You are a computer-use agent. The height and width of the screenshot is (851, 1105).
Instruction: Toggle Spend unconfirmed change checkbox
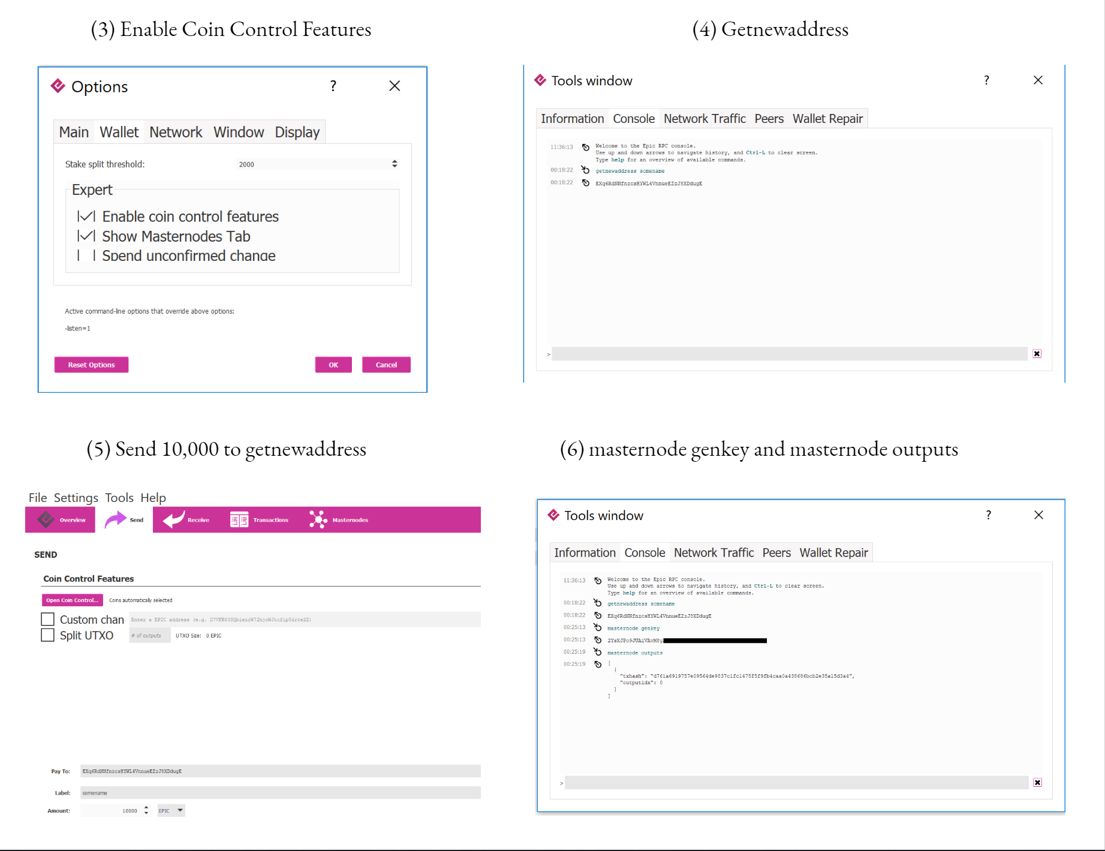coord(86,256)
